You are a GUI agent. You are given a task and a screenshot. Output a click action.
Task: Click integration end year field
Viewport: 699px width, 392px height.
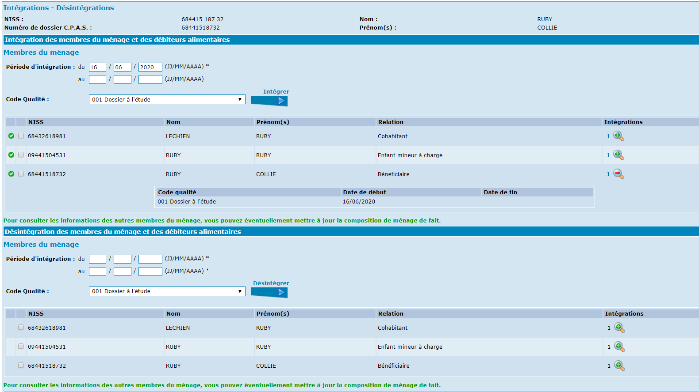(x=150, y=79)
